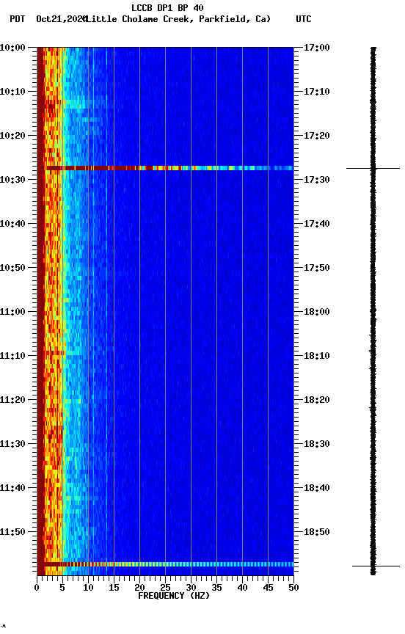Click the 10:10 PDT time label
Screen dimensions: 405x634
(x=12, y=92)
